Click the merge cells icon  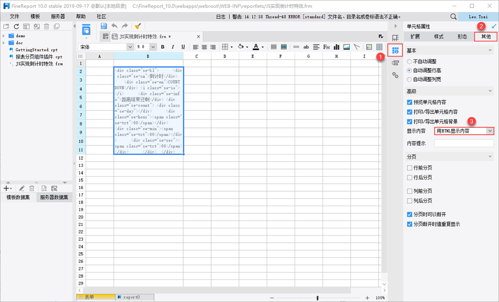click(273, 47)
